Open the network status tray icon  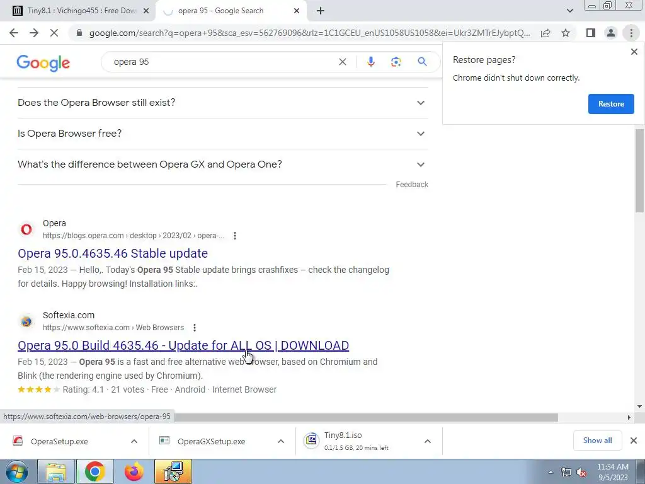click(566, 472)
